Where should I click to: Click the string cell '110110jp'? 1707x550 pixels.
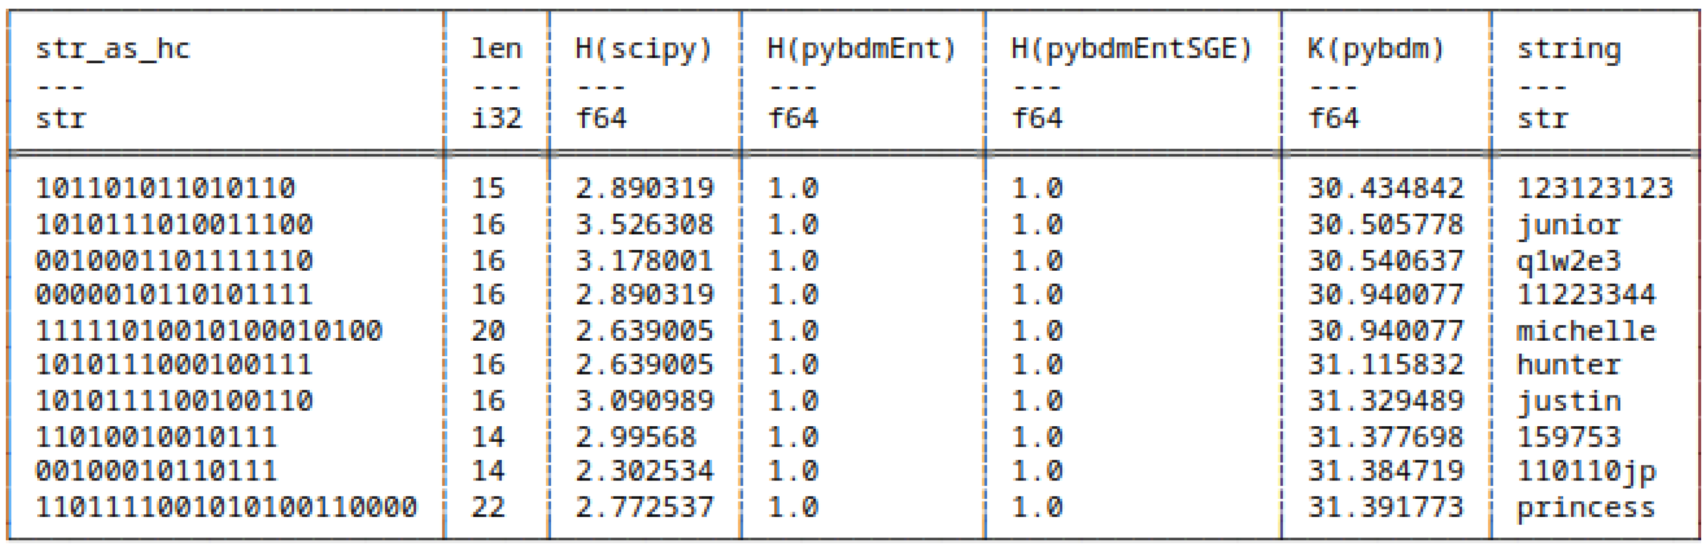pos(1586,471)
